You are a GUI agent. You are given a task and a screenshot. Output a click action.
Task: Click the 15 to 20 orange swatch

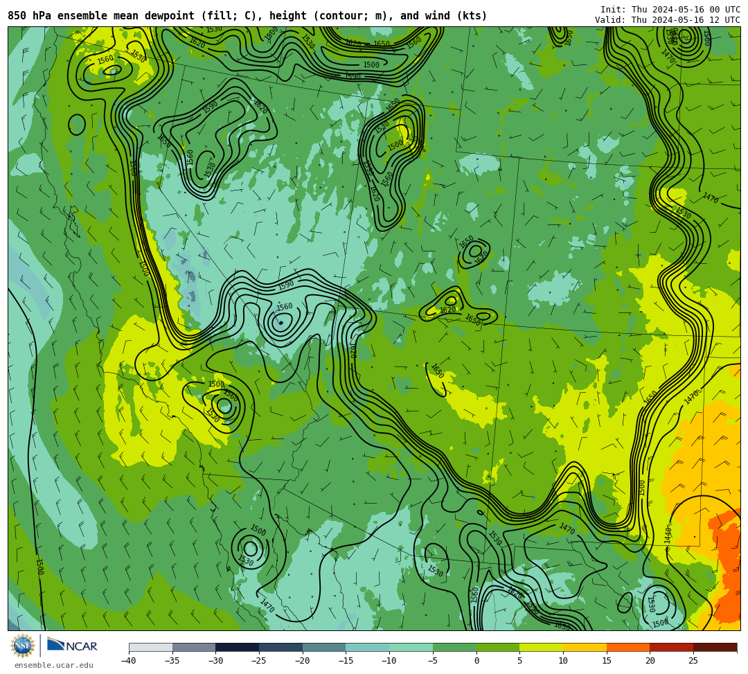628,647
